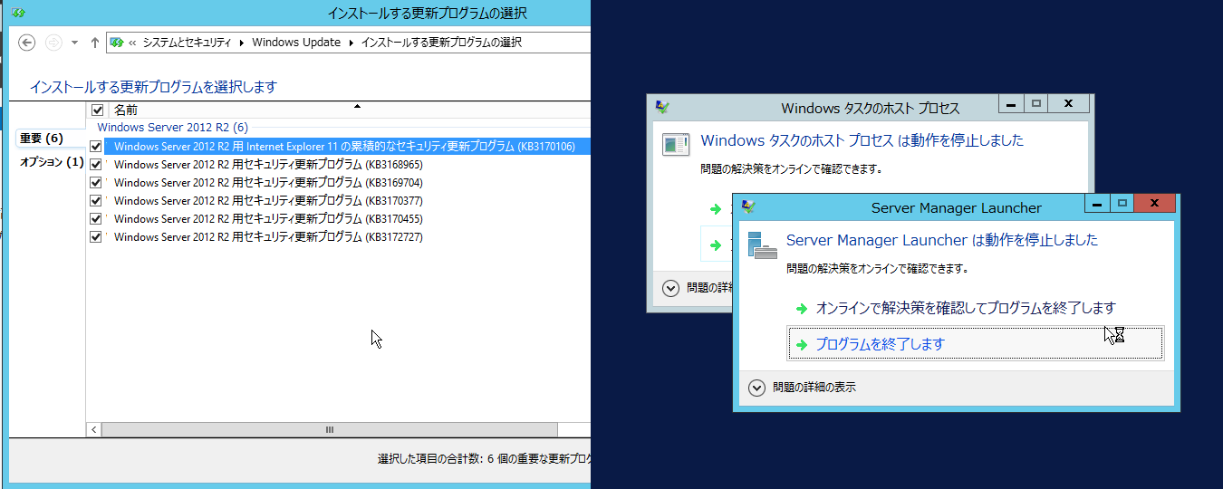Click the up-one-level arrow button
This screenshot has height=489, width=1223.
pyautogui.click(x=94, y=43)
